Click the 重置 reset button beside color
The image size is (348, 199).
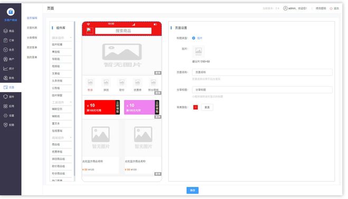point(207,107)
